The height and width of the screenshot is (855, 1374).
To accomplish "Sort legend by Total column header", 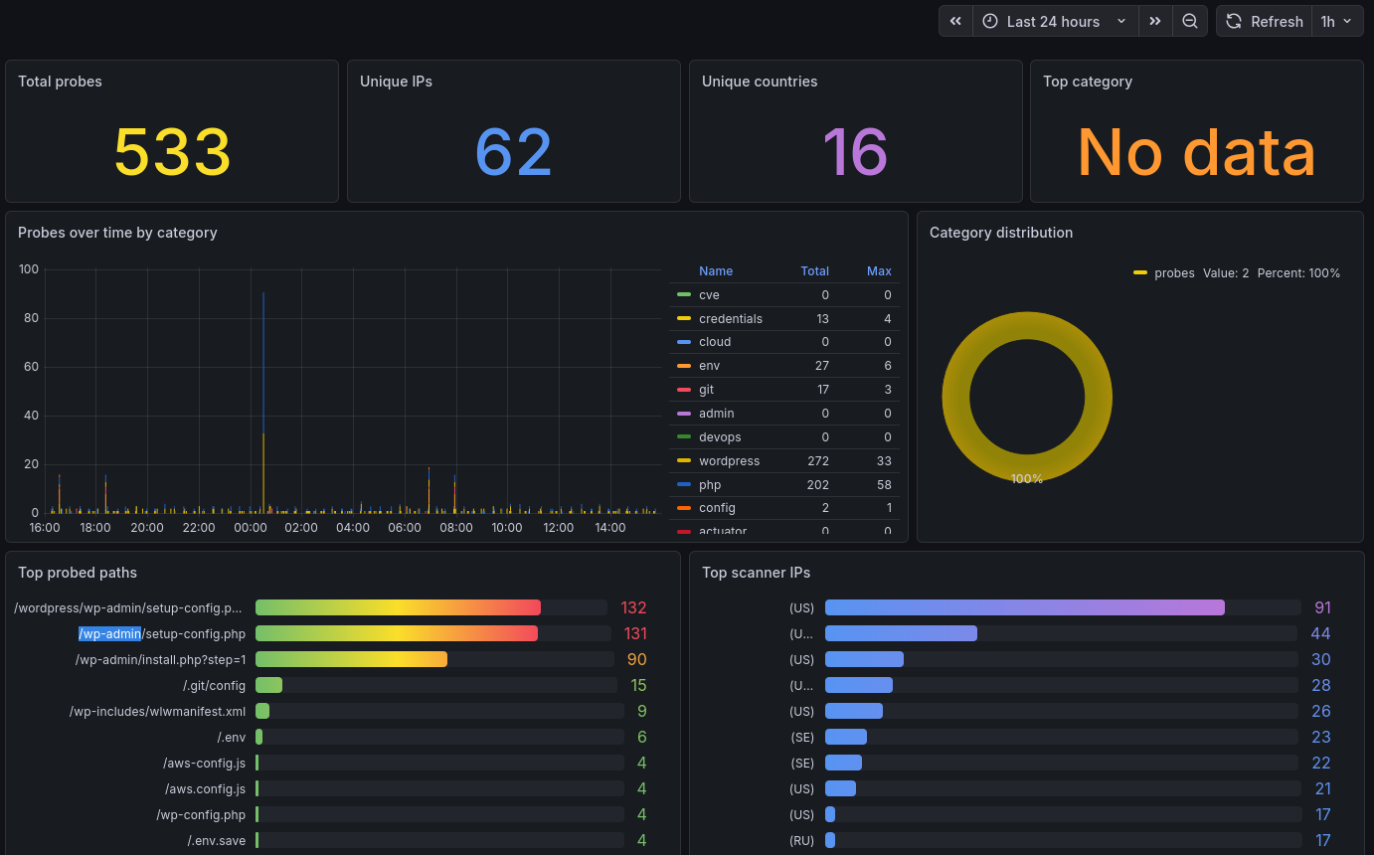I will (814, 271).
